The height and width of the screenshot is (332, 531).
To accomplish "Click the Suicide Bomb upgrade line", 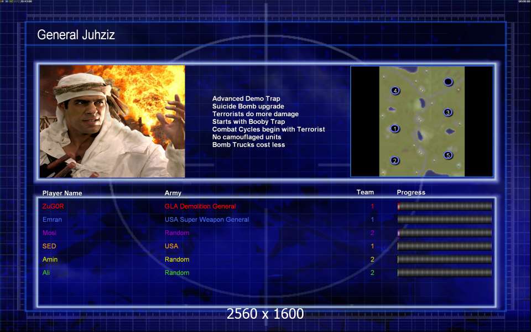I will [248, 106].
